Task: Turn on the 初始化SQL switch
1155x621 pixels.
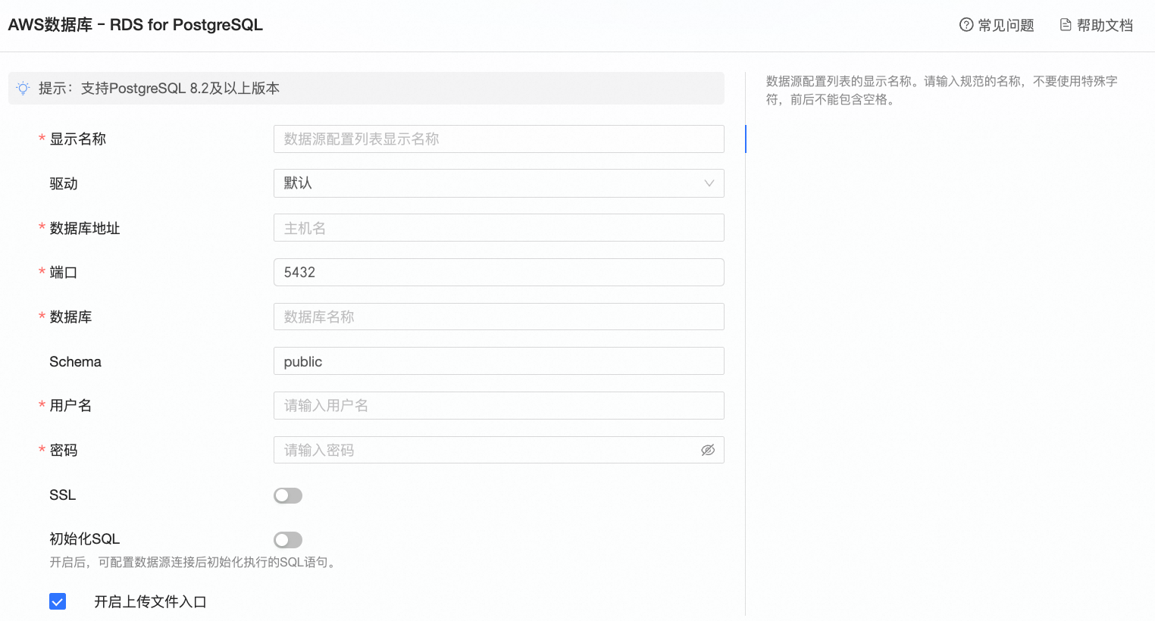Action: (288, 540)
